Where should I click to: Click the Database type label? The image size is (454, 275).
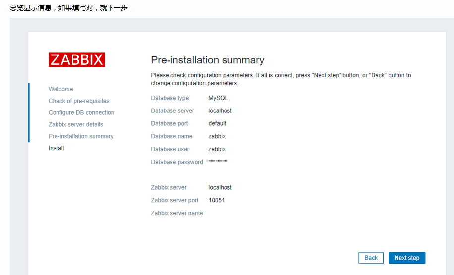170,98
